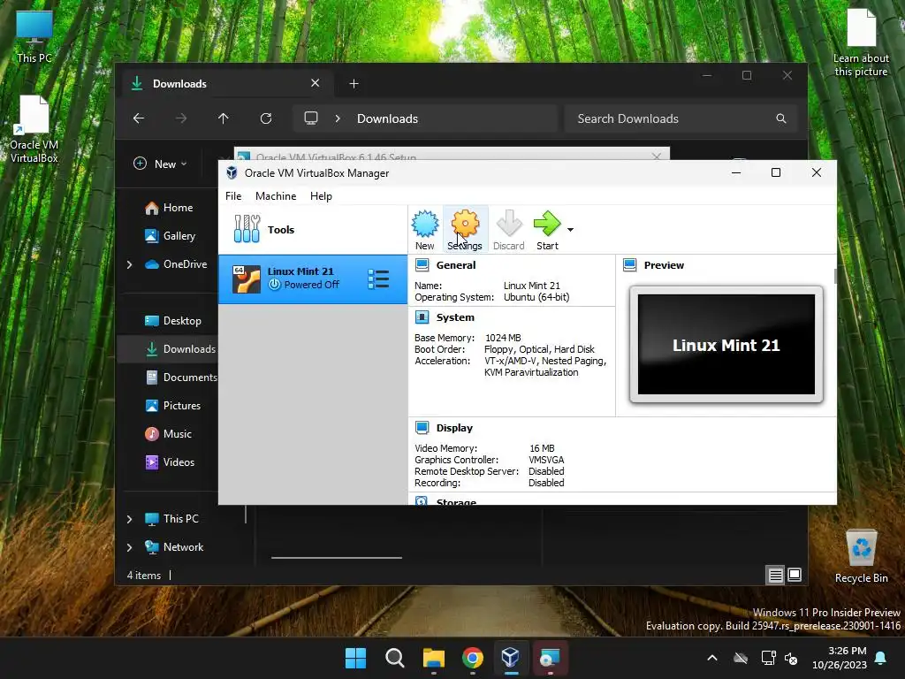Click the Discard toolbar icon
905x679 pixels.
pyautogui.click(x=508, y=230)
